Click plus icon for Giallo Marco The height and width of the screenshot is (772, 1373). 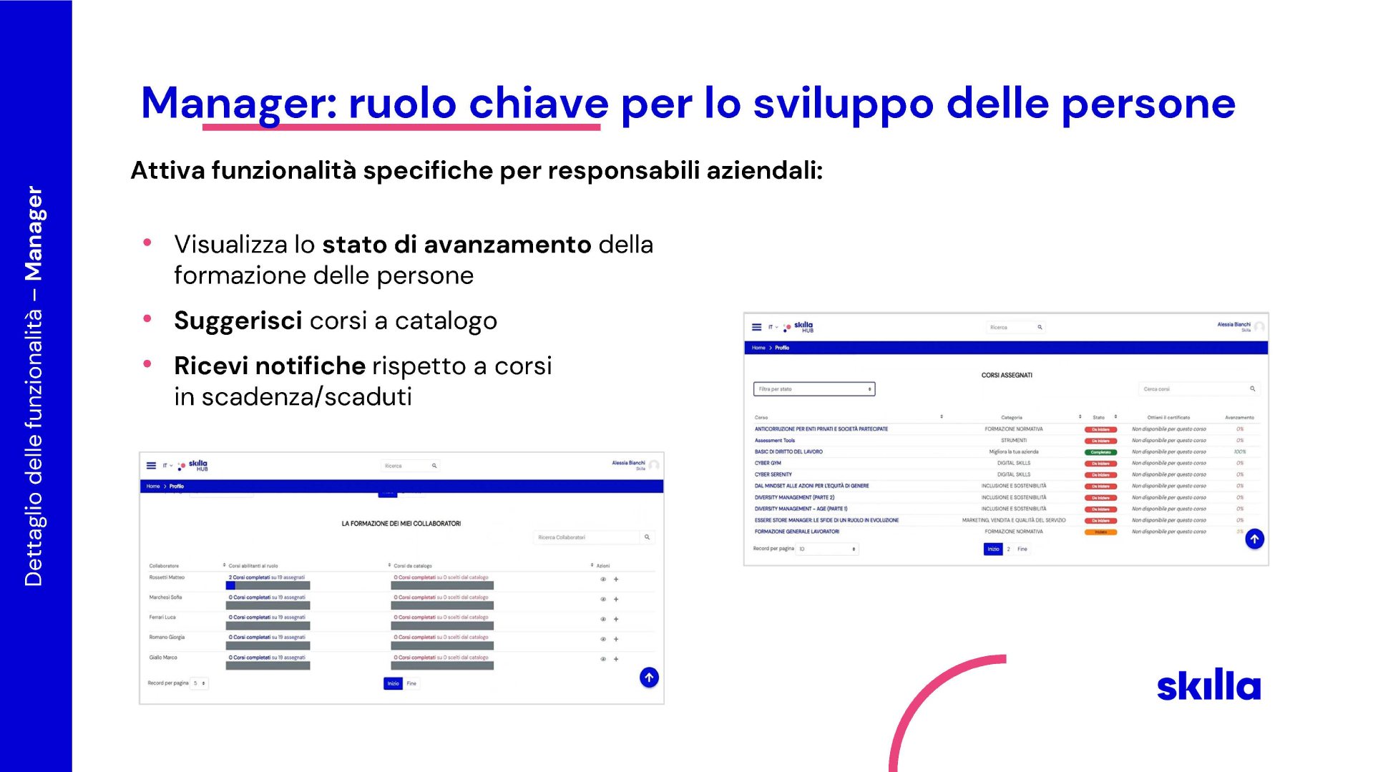point(616,659)
